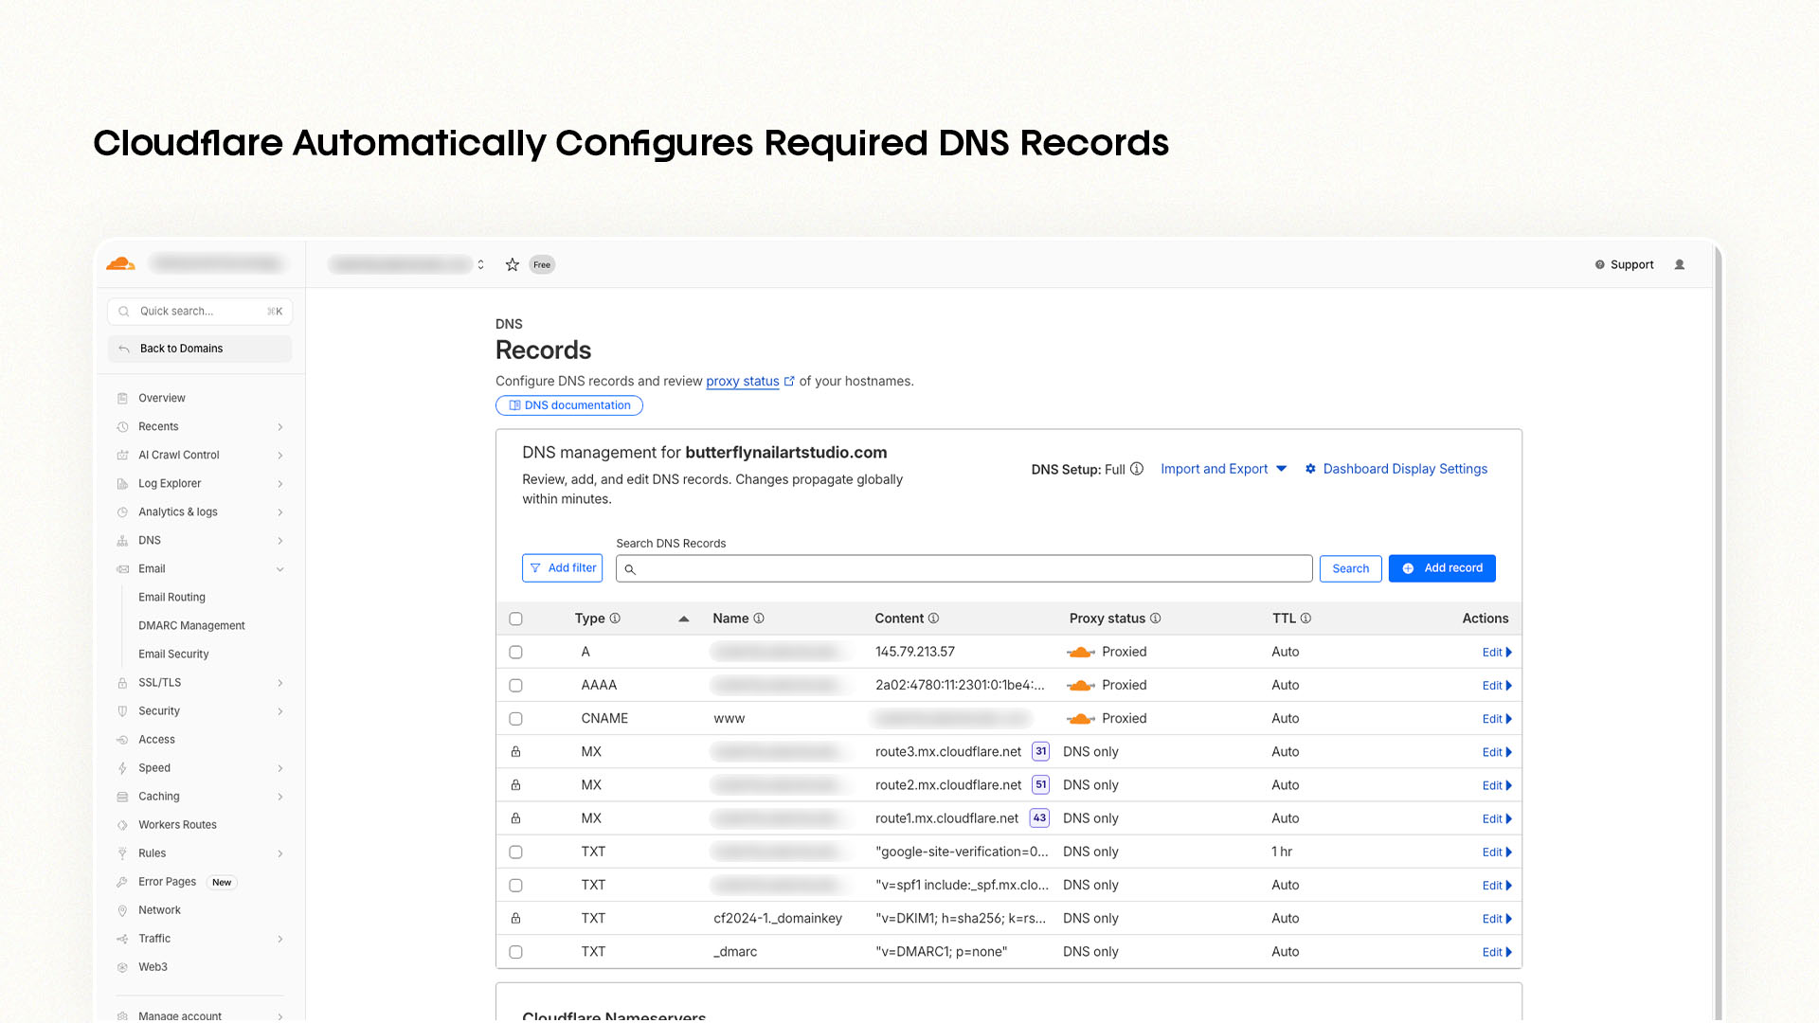Open the Import and Export dropdown
This screenshot has width=1819, height=1023.
[1223, 469]
